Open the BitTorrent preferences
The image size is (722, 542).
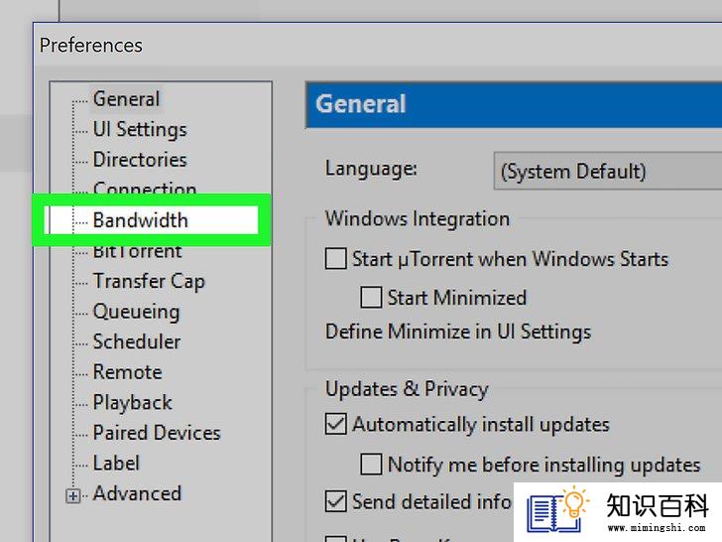click(x=137, y=252)
